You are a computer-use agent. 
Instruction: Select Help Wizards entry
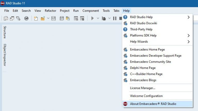point(158,42)
